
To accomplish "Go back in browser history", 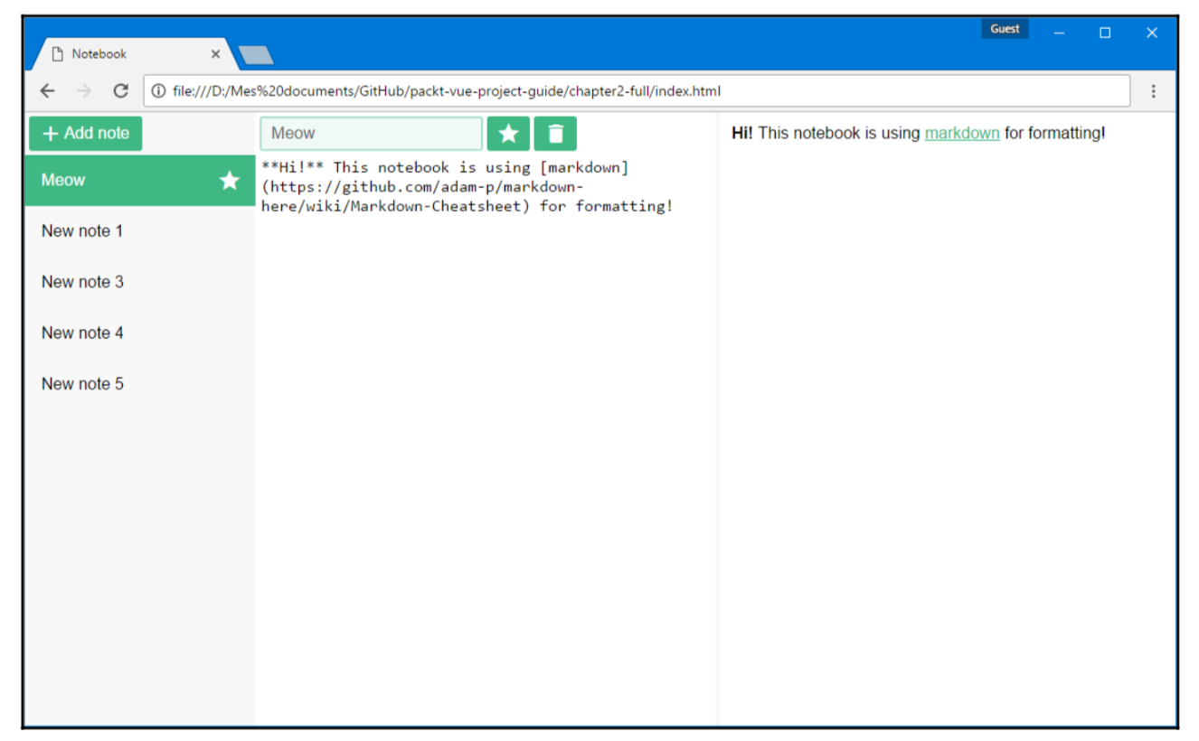I will pyautogui.click(x=48, y=91).
